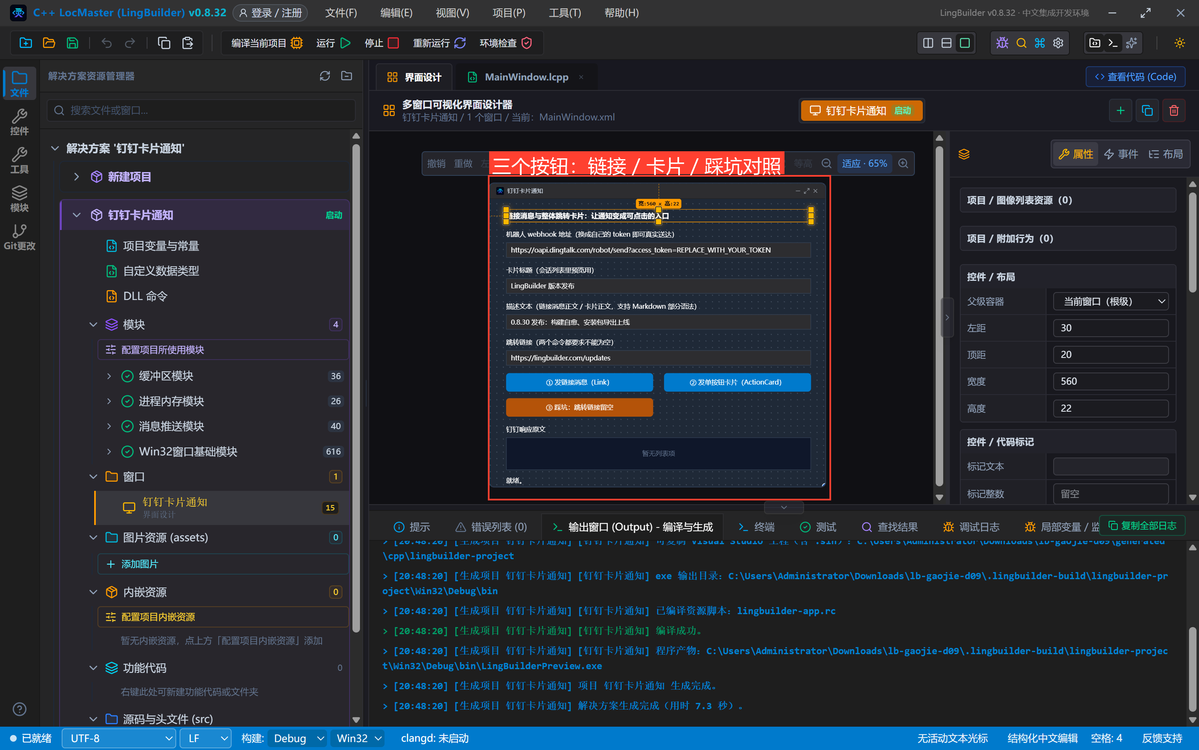The height and width of the screenshot is (750, 1199).
Task: Click 复制全部日志 button
Action: click(1142, 525)
